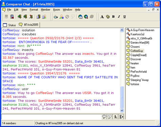
Task: Click the user profile icon
Action: (61, 17)
